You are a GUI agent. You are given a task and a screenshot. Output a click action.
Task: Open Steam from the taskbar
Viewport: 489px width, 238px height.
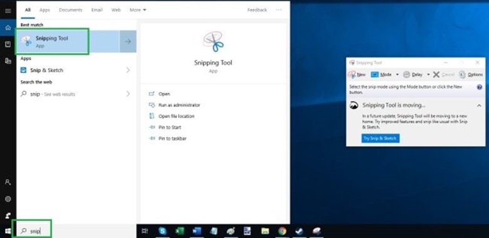click(300, 231)
